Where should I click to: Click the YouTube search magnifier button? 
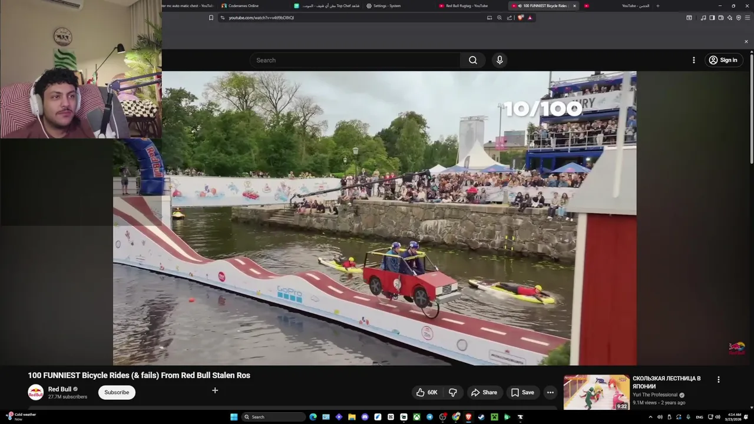[x=473, y=60]
